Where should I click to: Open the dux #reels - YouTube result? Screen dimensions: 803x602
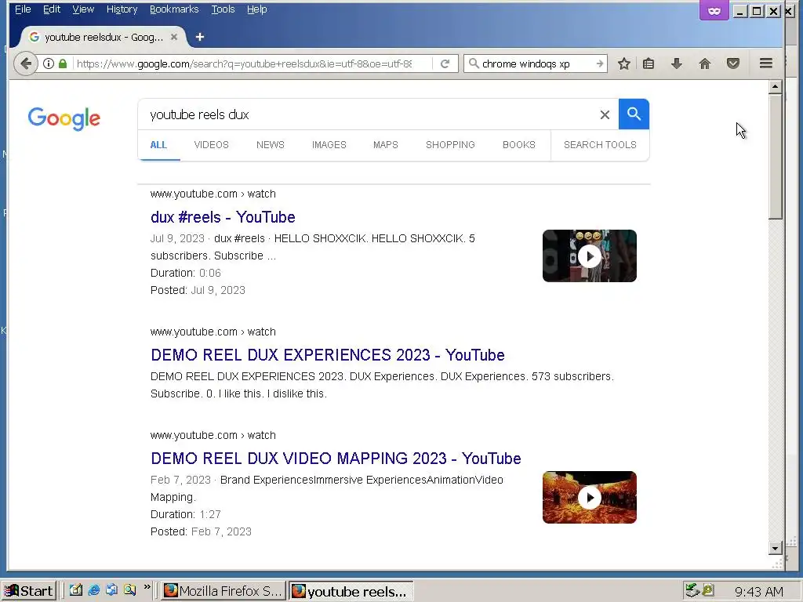(223, 217)
